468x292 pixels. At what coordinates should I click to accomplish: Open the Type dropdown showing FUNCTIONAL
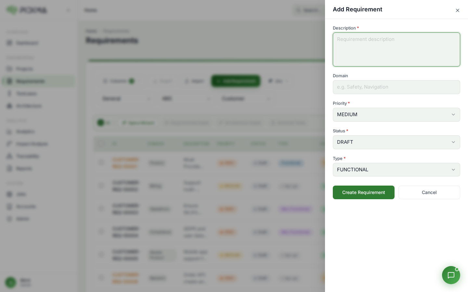tap(396, 170)
